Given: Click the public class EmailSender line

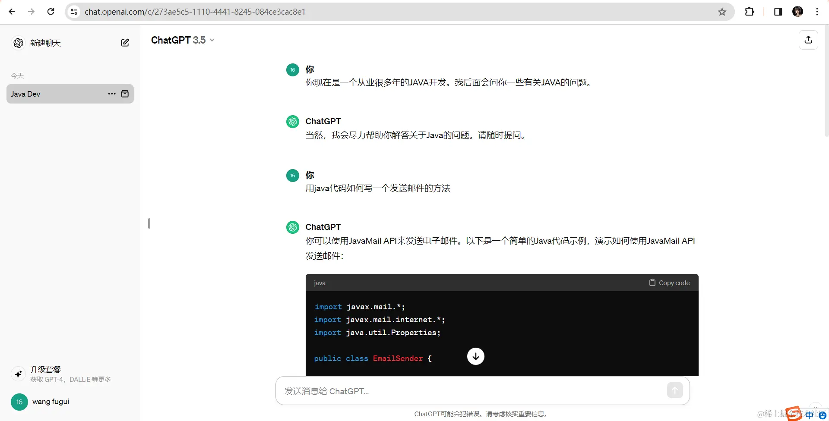Looking at the screenshot, I should click(x=373, y=358).
